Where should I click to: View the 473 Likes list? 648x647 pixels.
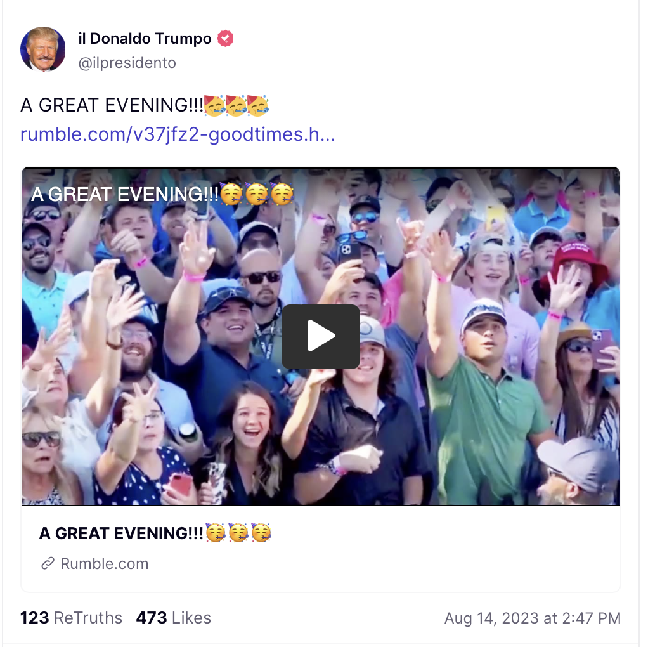(x=173, y=618)
